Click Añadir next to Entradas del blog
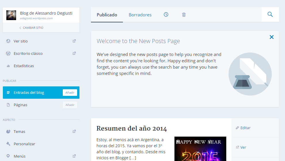285x161 pixels. click(x=70, y=92)
